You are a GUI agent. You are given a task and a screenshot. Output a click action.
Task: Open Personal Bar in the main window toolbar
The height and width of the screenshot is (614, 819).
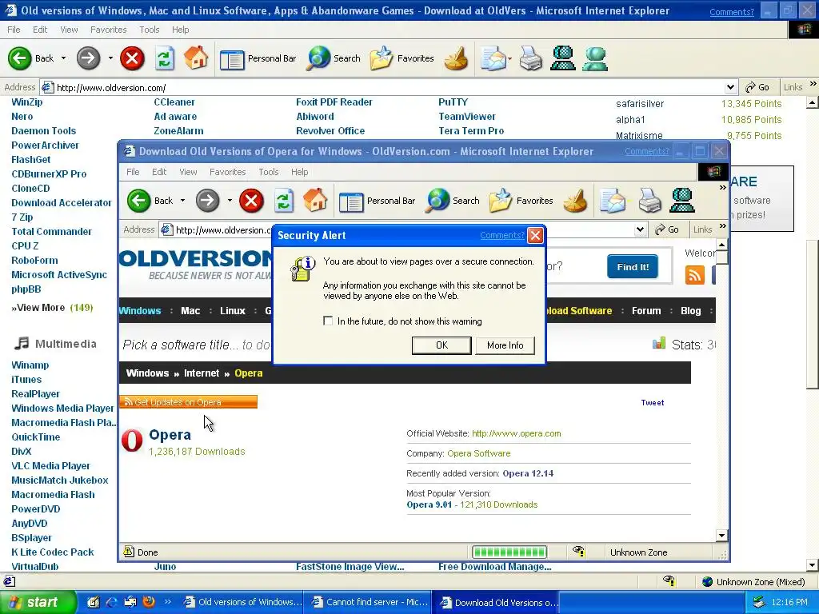(258, 58)
